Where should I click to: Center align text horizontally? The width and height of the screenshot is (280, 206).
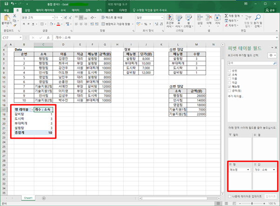click(81, 24)
